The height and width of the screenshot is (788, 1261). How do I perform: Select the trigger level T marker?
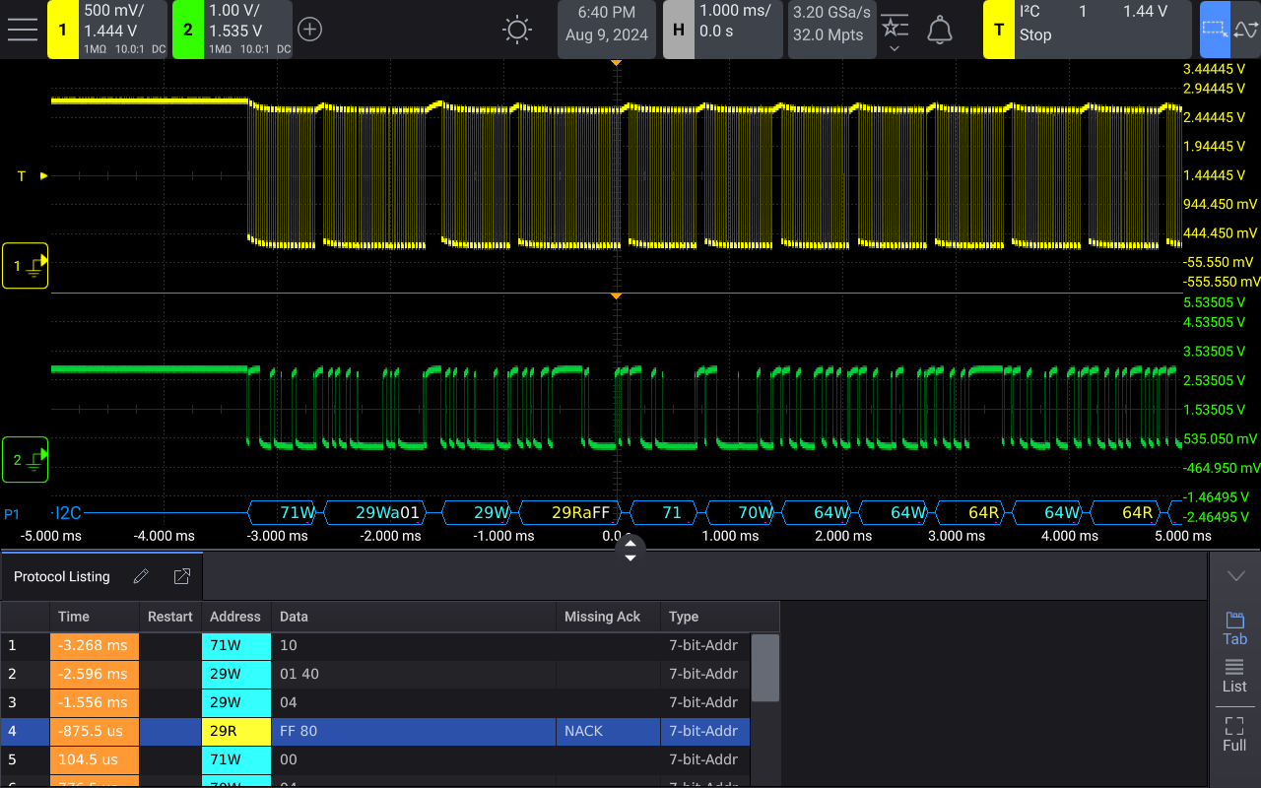pos(32,176)
